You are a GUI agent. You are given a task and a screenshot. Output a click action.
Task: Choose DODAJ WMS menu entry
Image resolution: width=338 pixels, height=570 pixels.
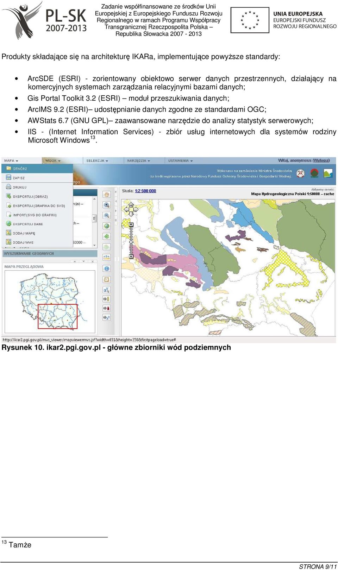point(37,242)
